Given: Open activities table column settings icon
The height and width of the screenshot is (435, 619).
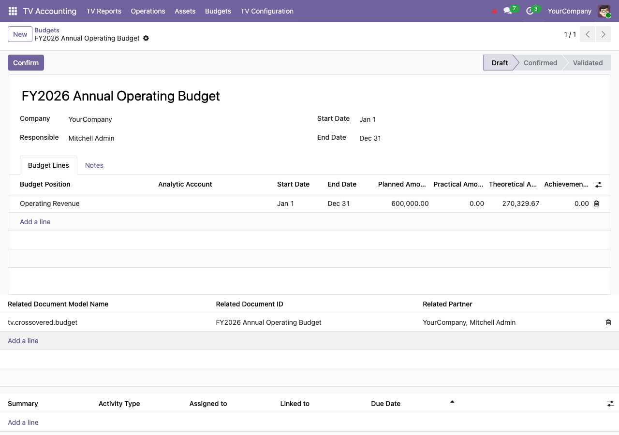Looking at the screenshot, I should [x=610, y=404].
